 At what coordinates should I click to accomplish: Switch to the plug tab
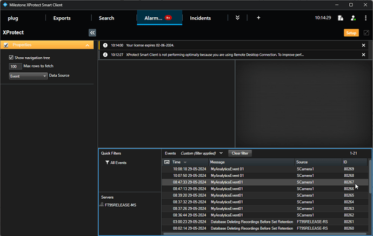pyautogui.click(x=13, y=18)
